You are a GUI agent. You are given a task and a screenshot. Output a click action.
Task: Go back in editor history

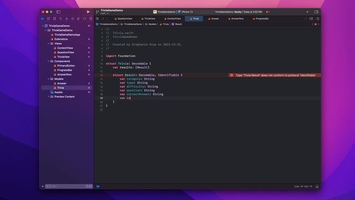coord(103,19)
